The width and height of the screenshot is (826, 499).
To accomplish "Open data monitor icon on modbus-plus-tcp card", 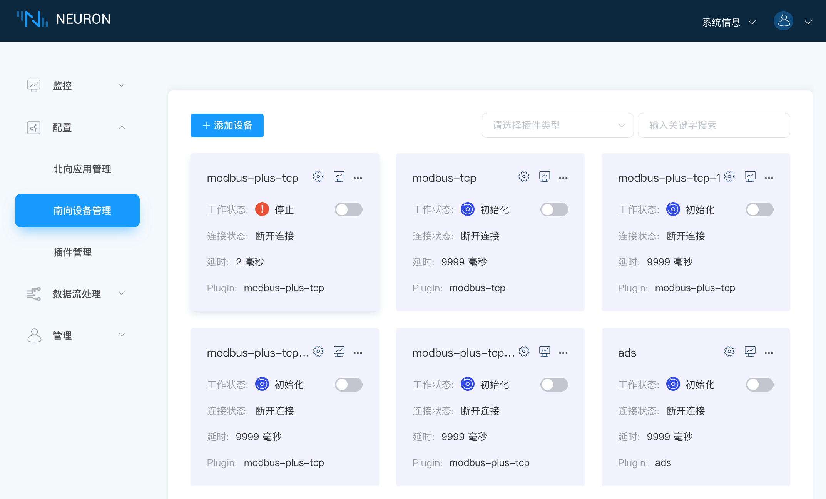I will pos(339,177).
